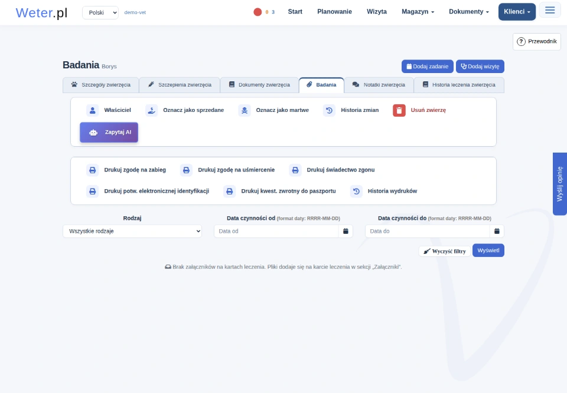Click the printer icon for elektronicznej identyfikacji
567x393 pixels.
(x=93, y=191)
